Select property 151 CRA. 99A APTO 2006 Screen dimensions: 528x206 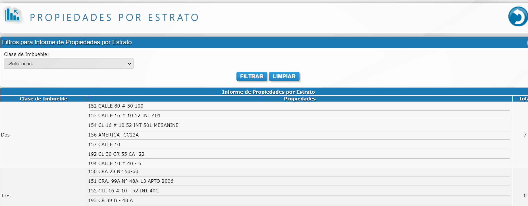pyautogui.click(x=130, y=181)
